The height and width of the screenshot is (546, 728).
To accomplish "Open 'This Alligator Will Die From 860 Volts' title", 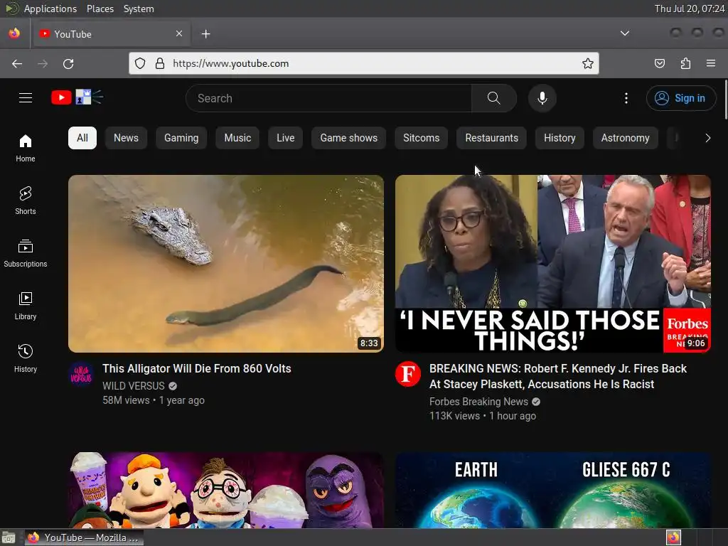I will 197,369.
